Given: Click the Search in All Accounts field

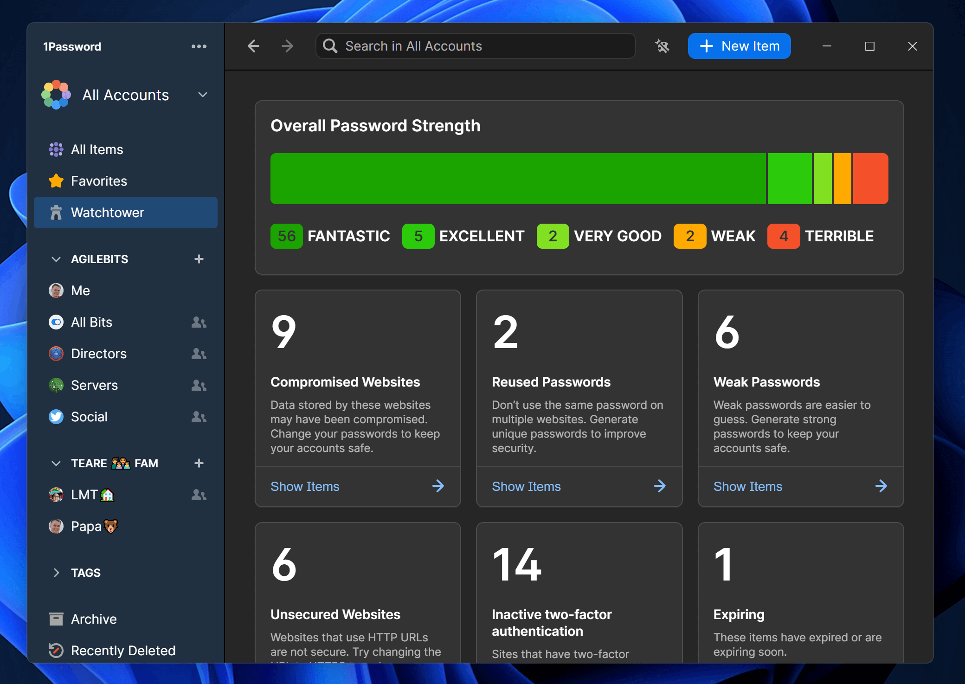Looking at the screenshot, I should 475,46.
